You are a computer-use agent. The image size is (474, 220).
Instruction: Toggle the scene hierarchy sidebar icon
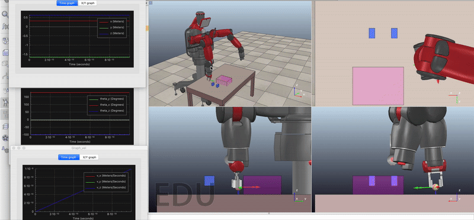[5, 114]
